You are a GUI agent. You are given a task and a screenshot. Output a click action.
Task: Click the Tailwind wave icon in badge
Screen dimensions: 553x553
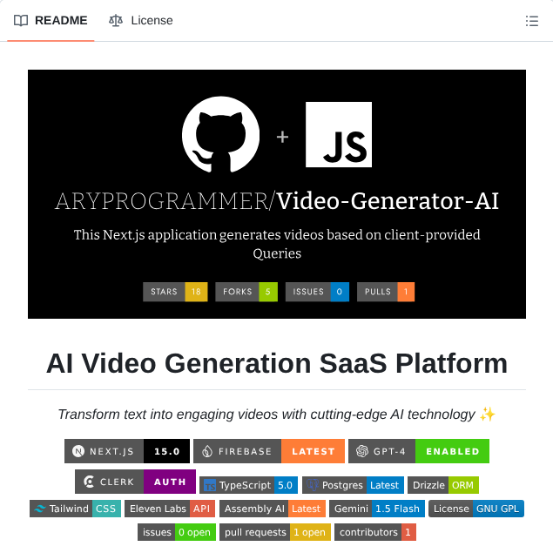tap(40, 509)
